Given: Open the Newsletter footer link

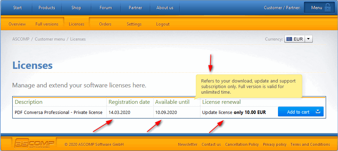Looking at the screenshot, I should click(x=187, y=144).
